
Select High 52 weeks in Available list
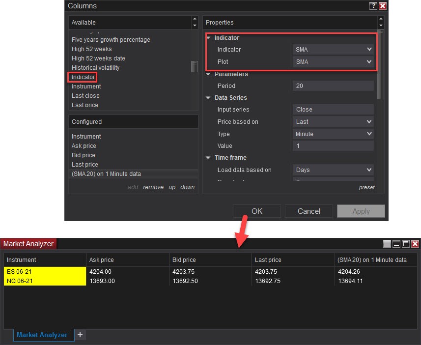pos(91,49)
